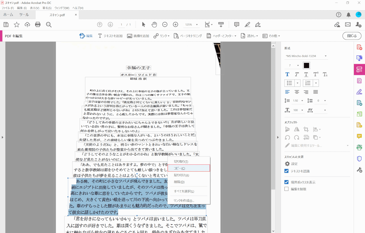
Task: Select the highlighter pen tool
Action: click(247, 24)
